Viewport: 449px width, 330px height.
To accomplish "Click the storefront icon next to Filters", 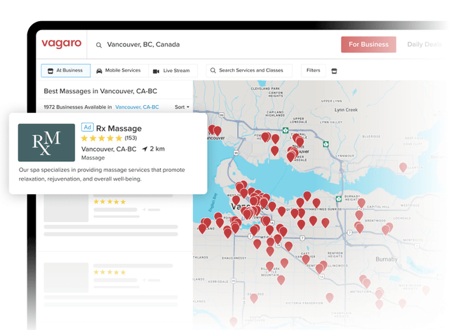I will click(334, 71).
